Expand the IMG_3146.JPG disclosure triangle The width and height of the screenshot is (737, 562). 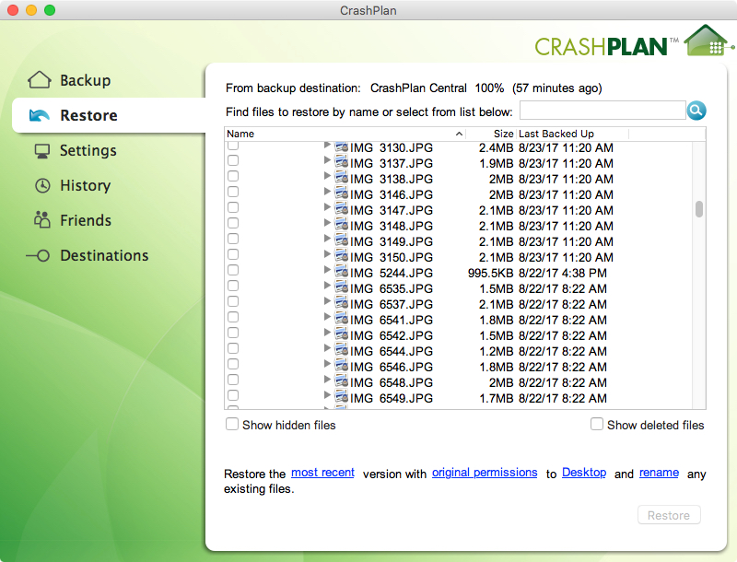pos(327,192)
